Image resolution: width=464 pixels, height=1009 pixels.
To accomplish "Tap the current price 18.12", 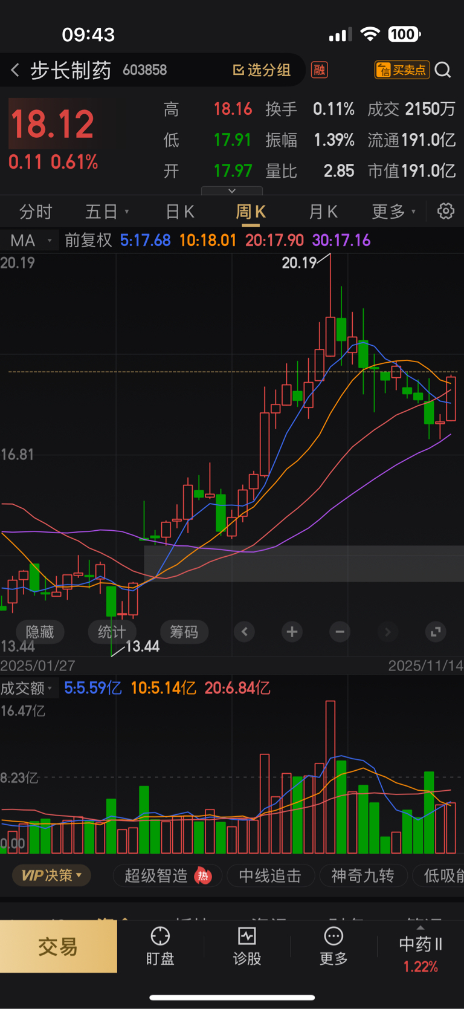I will point(53,124).
